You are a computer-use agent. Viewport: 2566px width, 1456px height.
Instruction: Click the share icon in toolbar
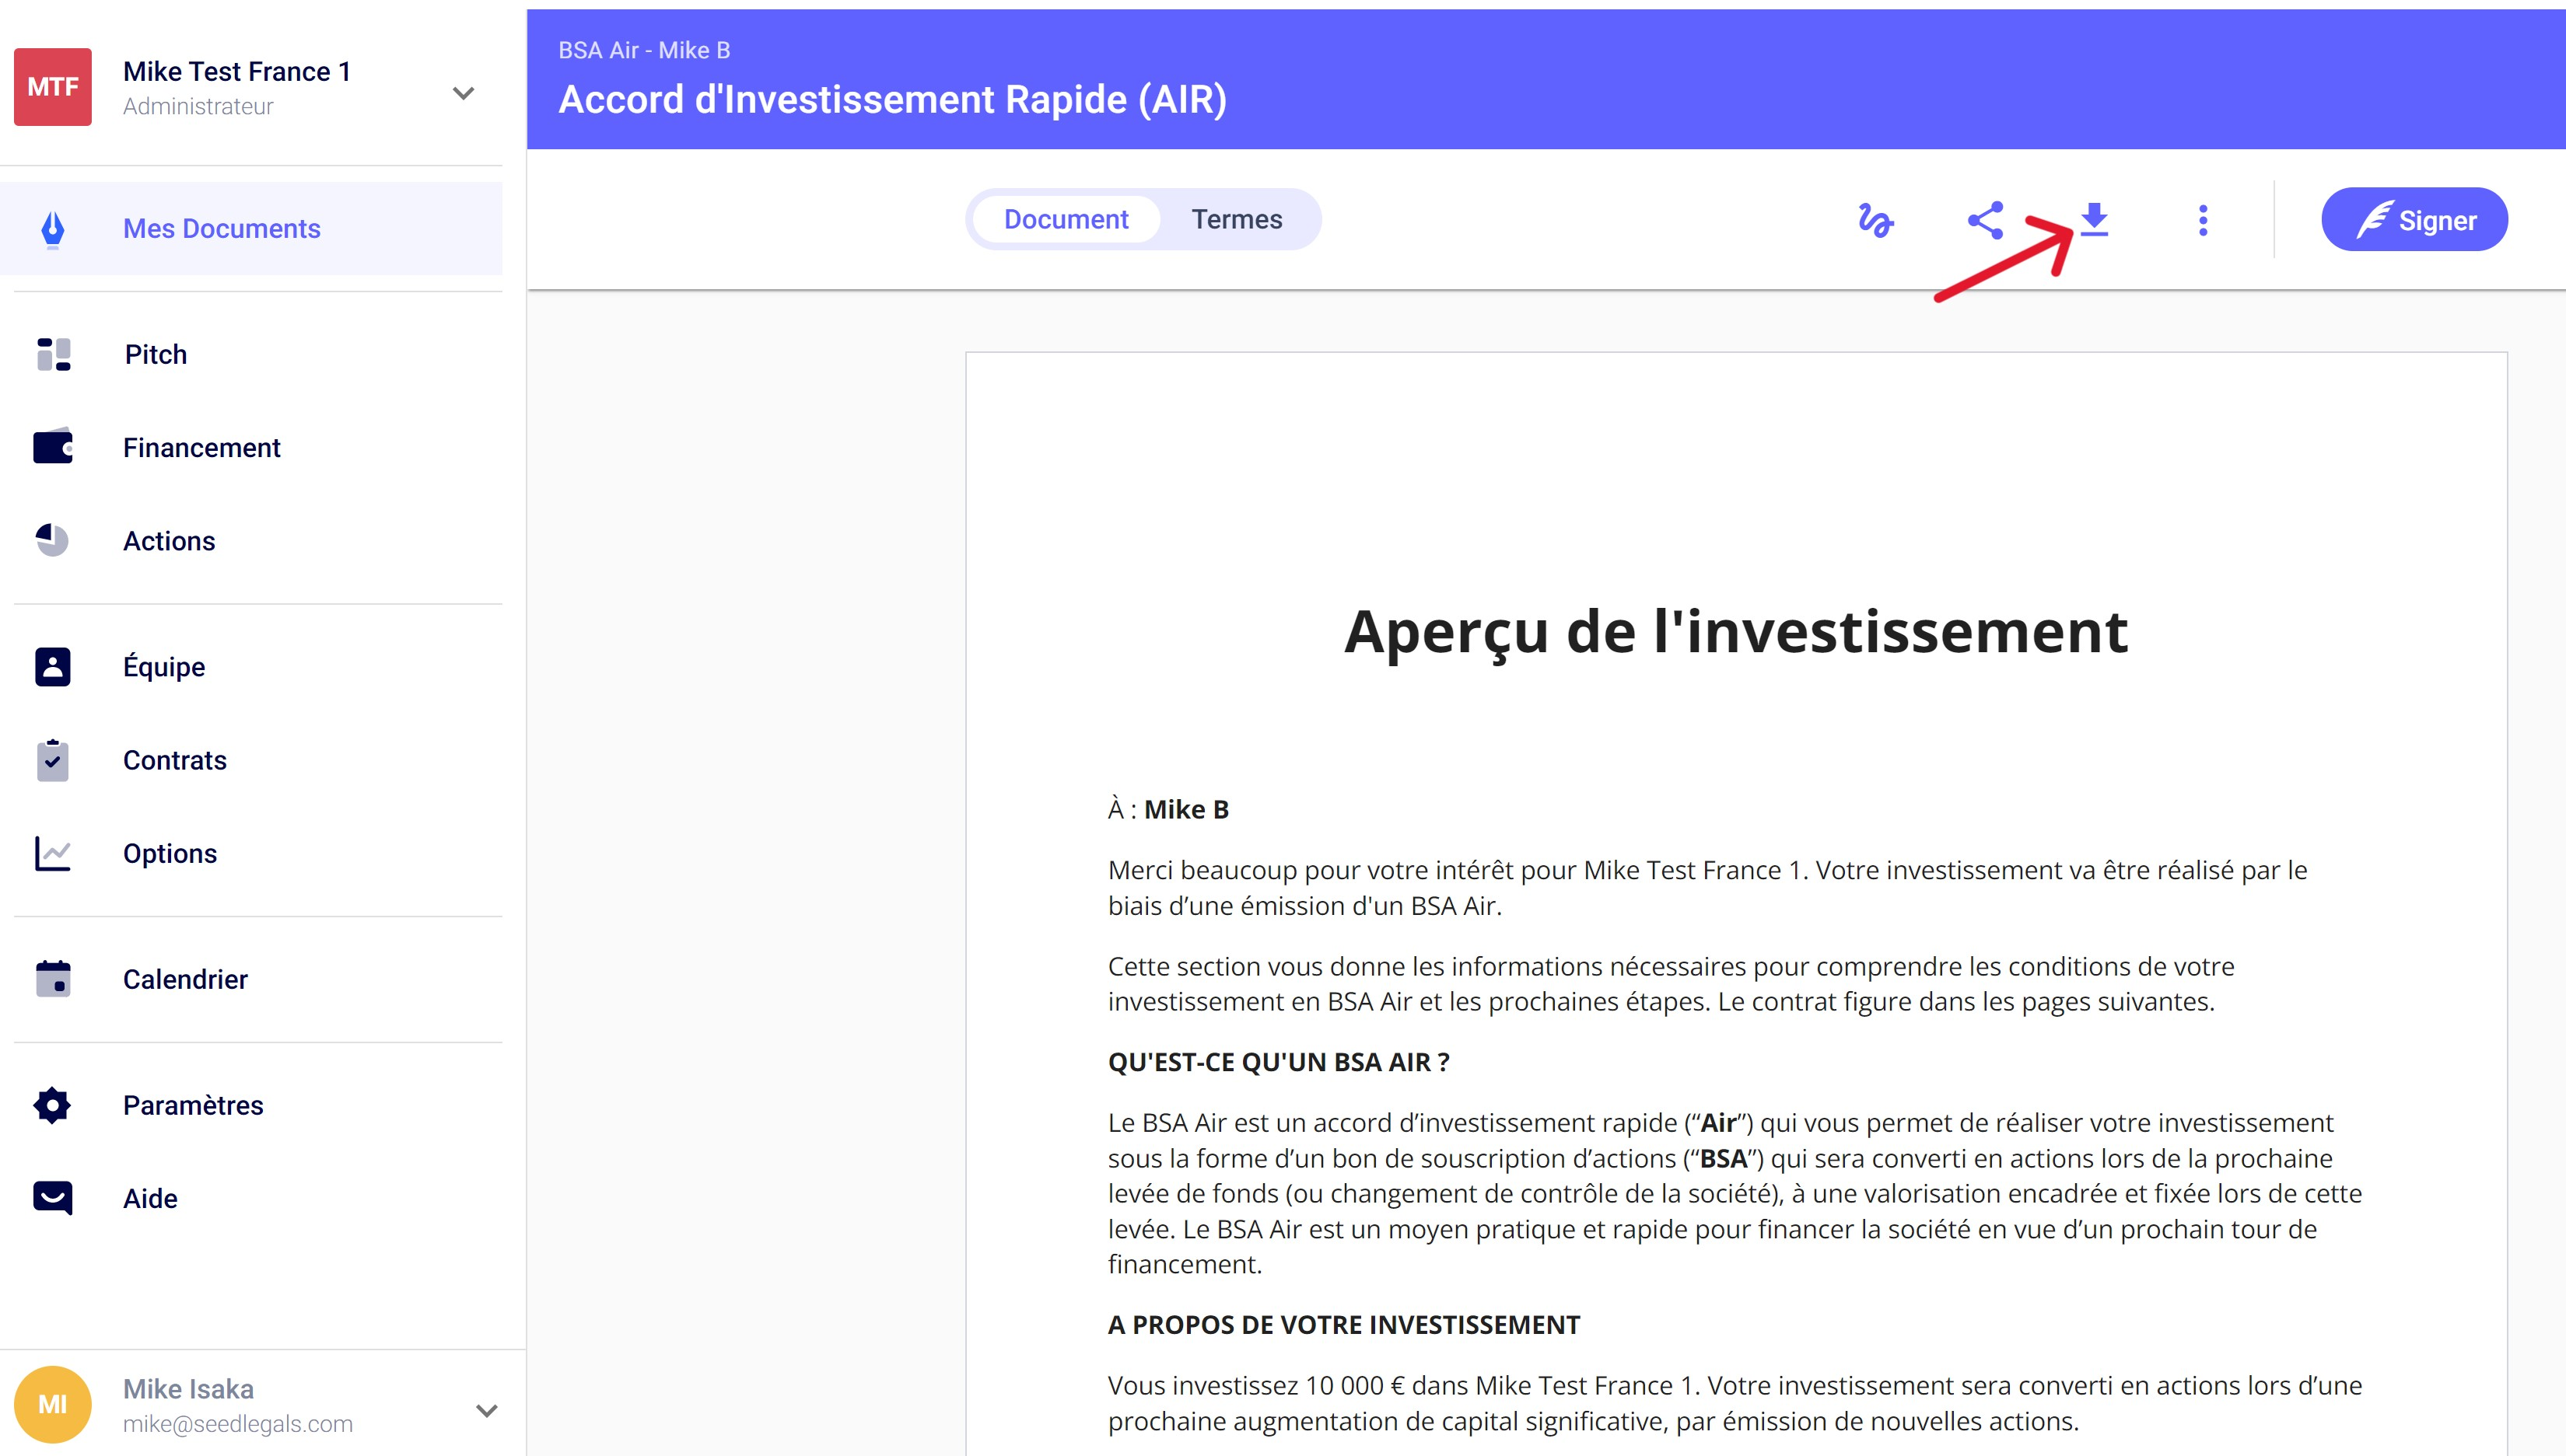pyautogui.click(x=1985, y=220)
